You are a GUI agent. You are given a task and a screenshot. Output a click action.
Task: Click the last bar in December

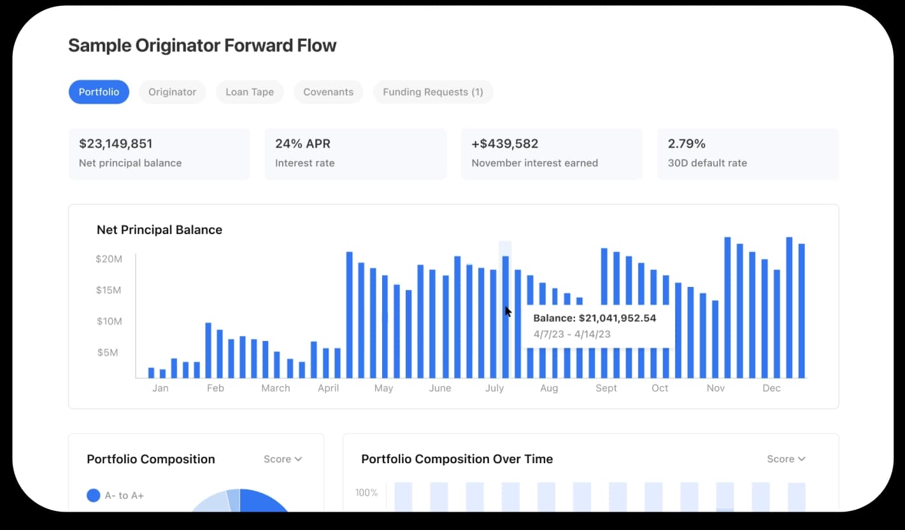pos(802,310)
